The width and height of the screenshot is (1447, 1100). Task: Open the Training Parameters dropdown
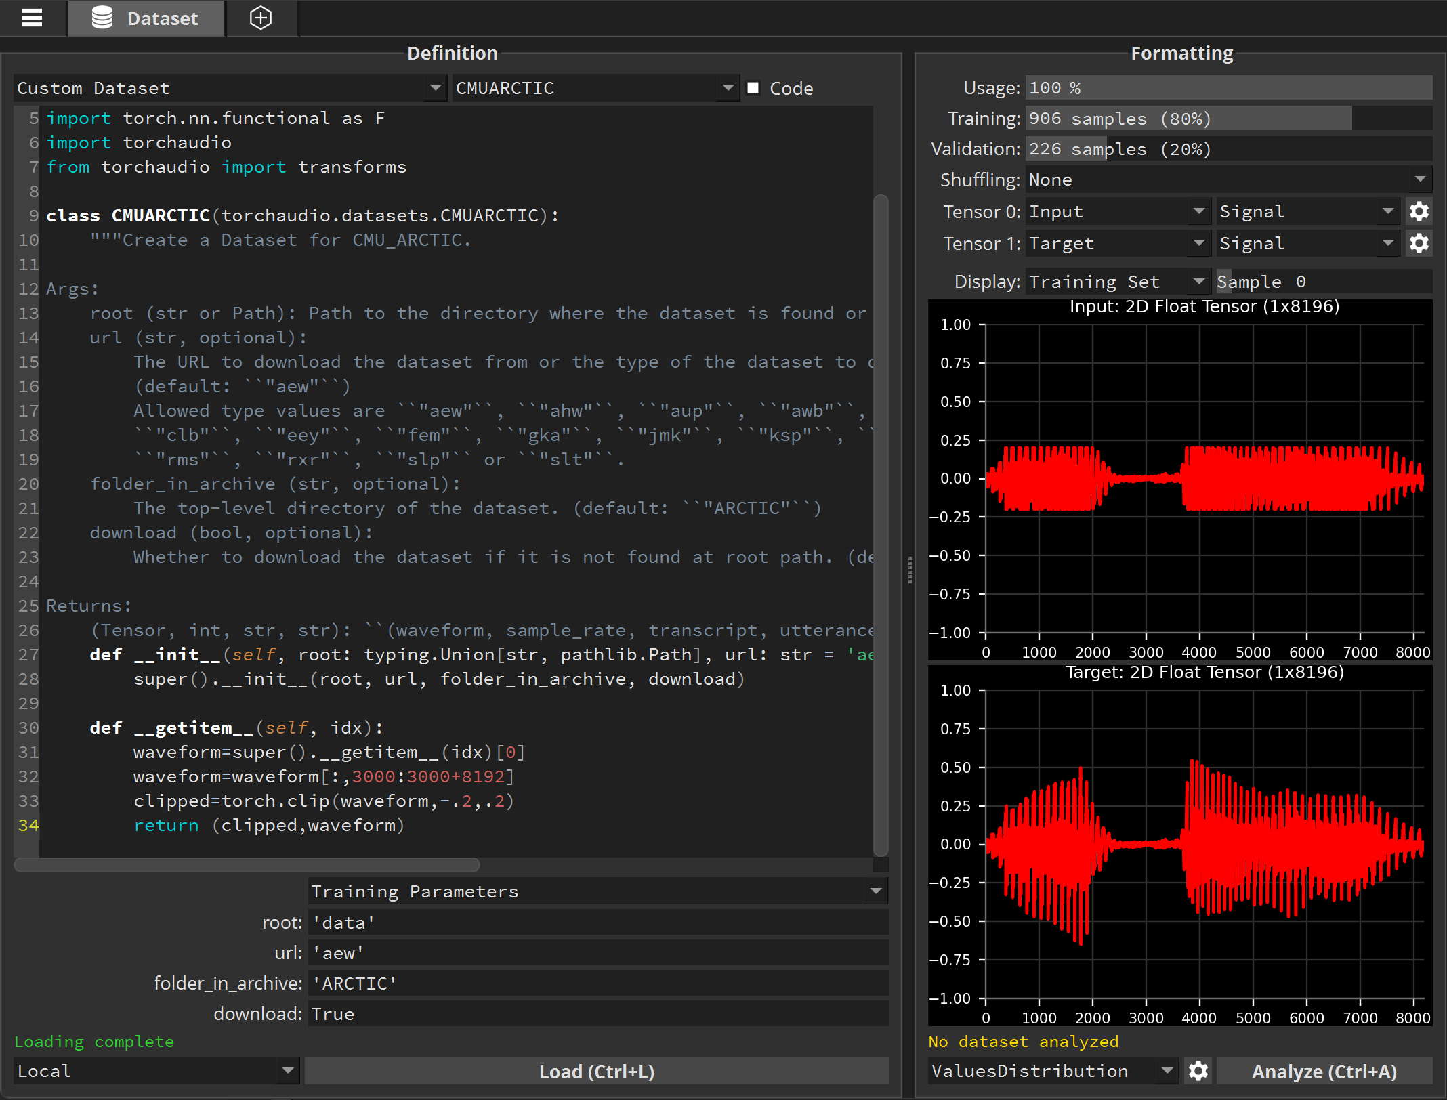598,891
